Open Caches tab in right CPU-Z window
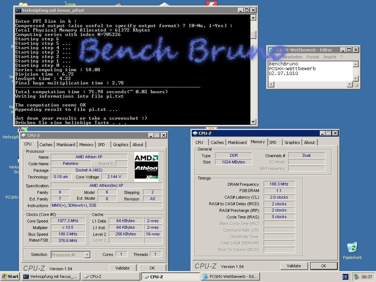Image resolution: width=376 pixels, height=282 pixels. pyautogui.click(x=217, y=142)
